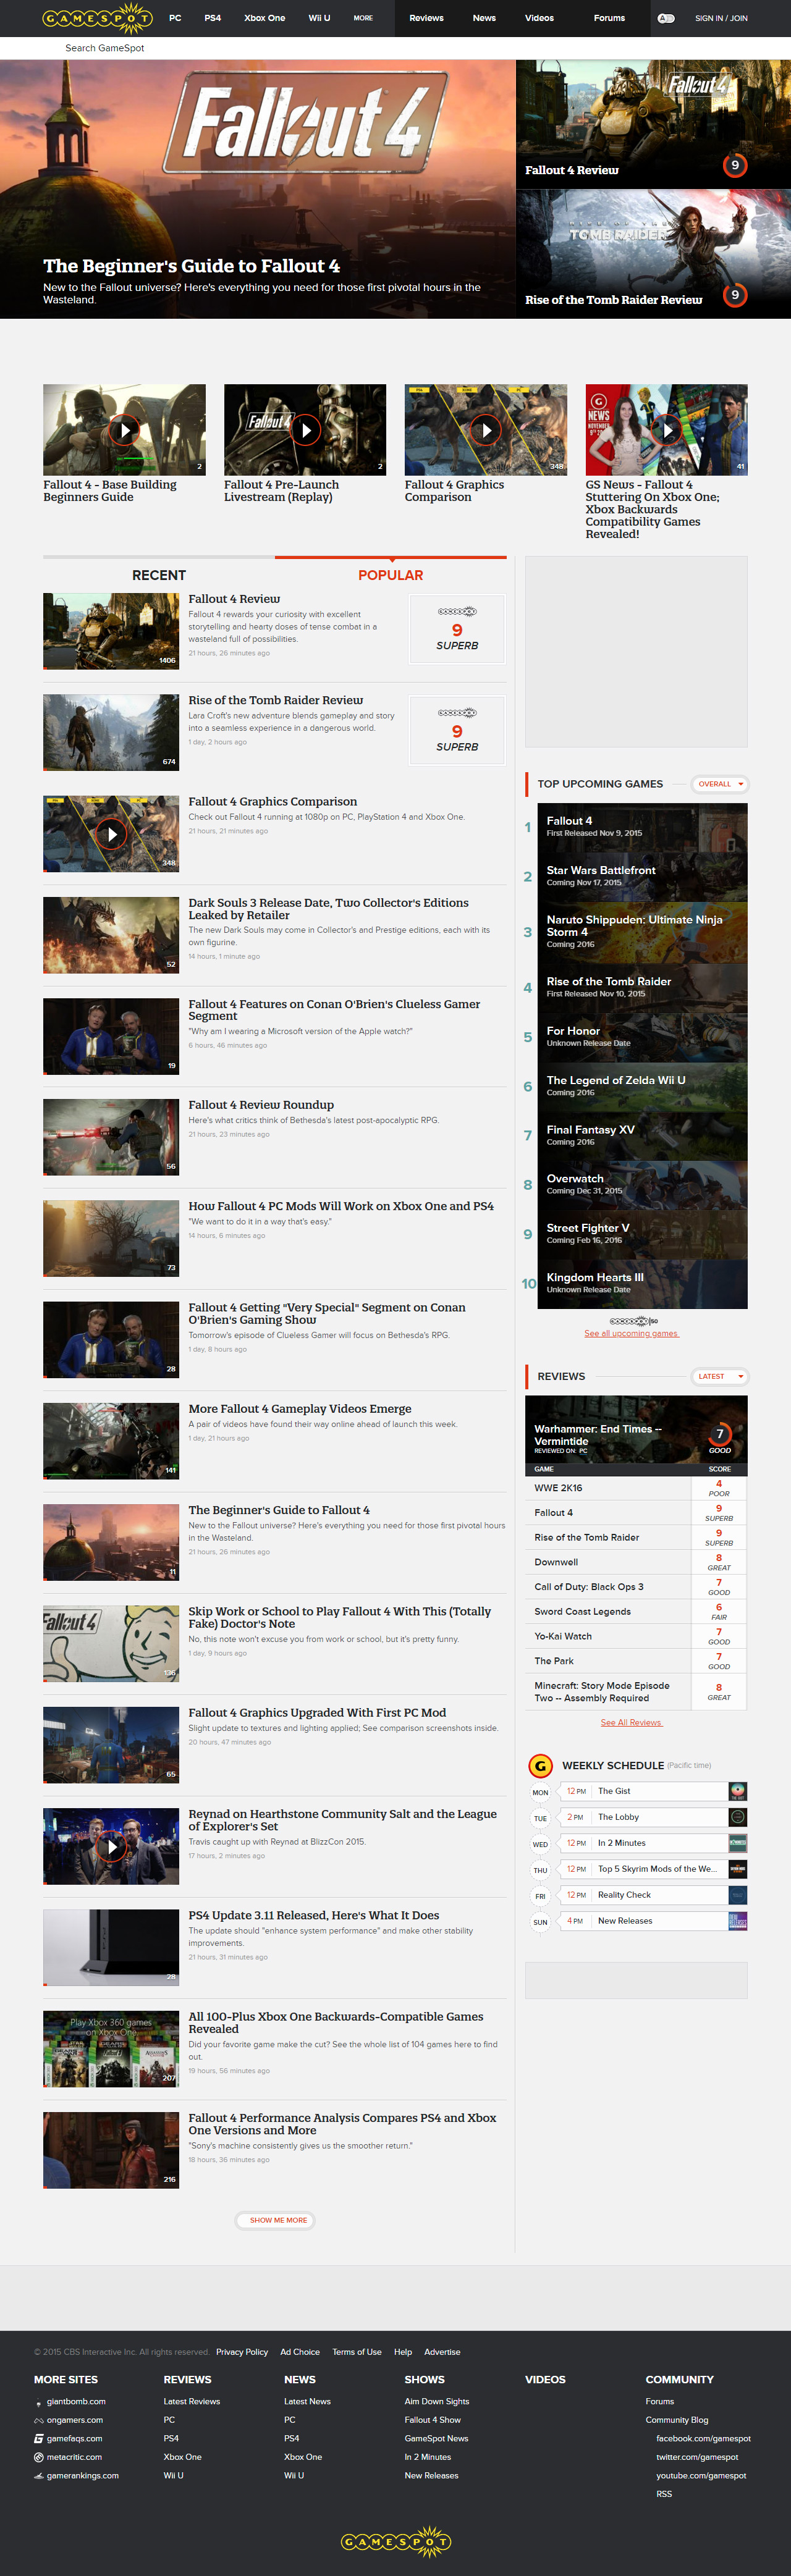The height and width of the screenshot is (2576, 791).
Task: Open Top 5 Skyrim Mods show icon
Action: coord(738,1869)
